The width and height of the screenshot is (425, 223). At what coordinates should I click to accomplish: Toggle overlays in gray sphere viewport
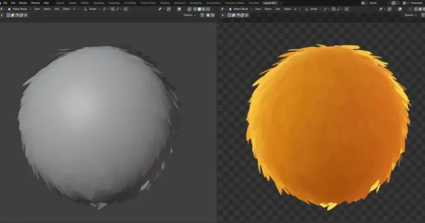(179, 9)
